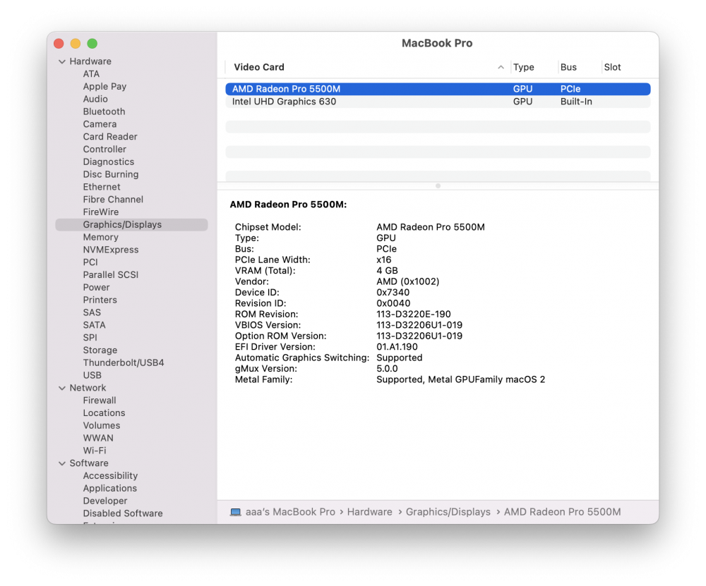Click the Software section label
Image resolution: width=706 pixels, height=586 pixels.
(89, 465)
